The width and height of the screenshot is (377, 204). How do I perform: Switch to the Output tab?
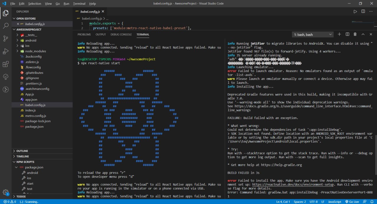tap(101, 34)
